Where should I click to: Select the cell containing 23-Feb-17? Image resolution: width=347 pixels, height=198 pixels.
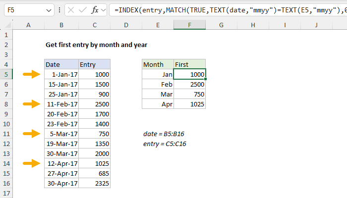(x=61, y=124)
